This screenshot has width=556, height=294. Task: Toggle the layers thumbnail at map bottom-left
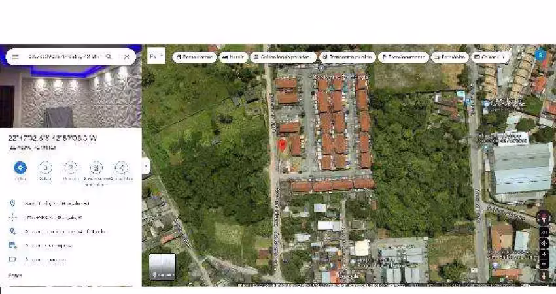coord(162,267)
